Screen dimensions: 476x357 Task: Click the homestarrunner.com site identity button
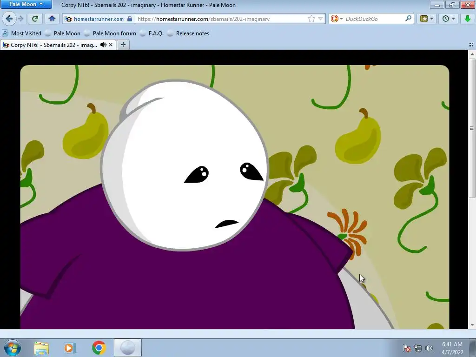click(99, 19)
